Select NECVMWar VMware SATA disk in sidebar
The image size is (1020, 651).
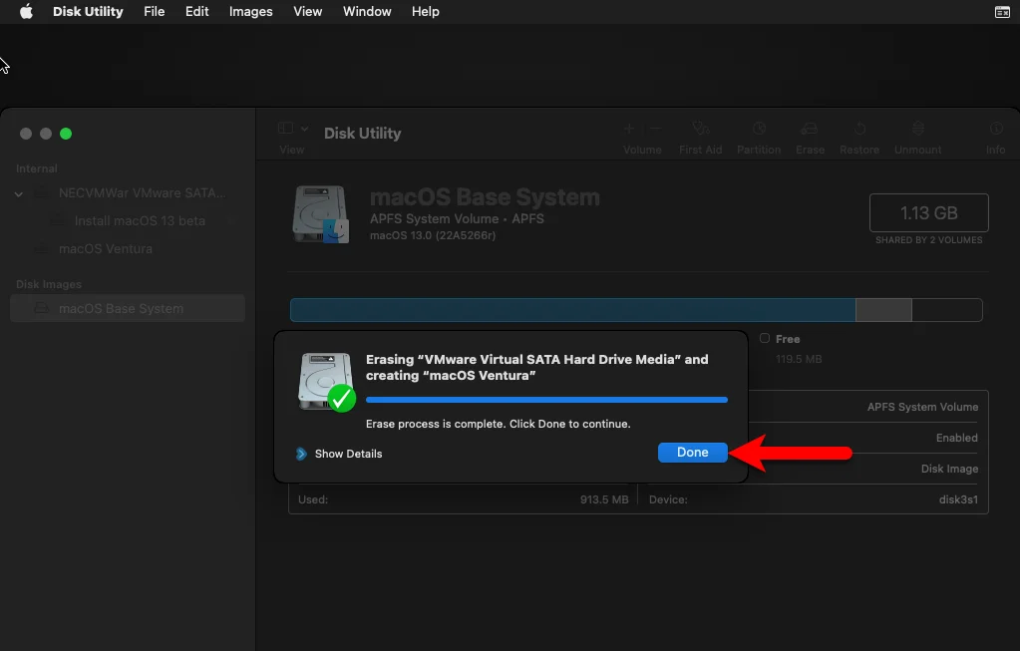[x=128, y=193]
